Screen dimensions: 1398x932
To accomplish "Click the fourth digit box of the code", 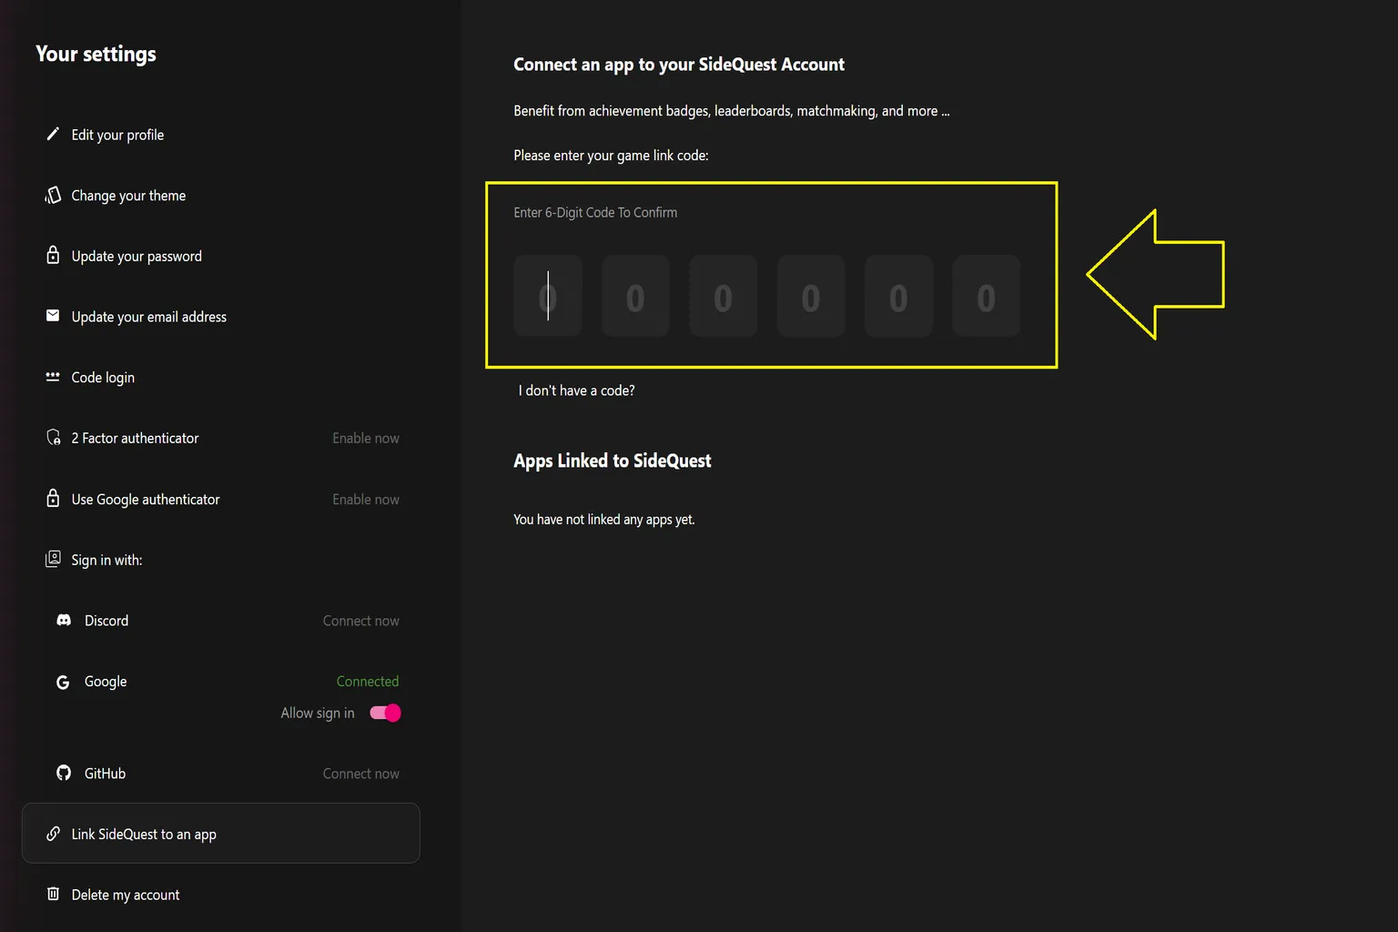I will click(811, 296).
